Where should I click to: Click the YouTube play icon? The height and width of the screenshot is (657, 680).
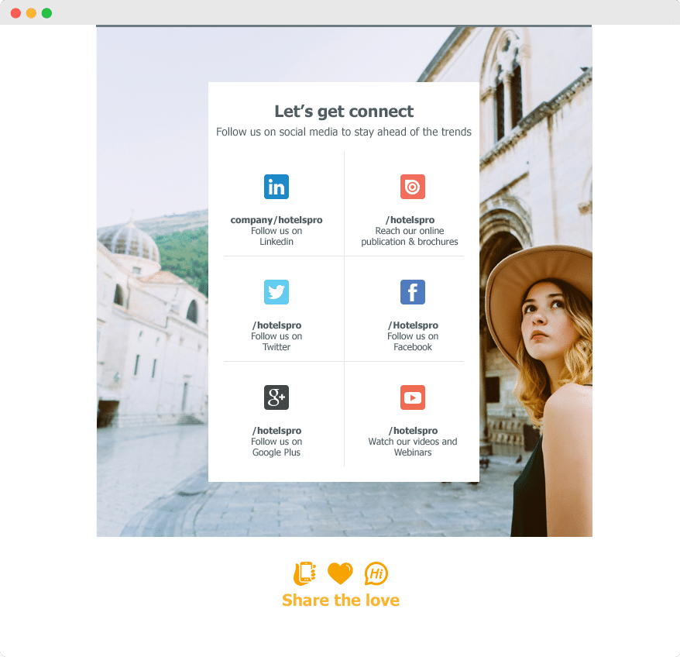tap(413, 397)
